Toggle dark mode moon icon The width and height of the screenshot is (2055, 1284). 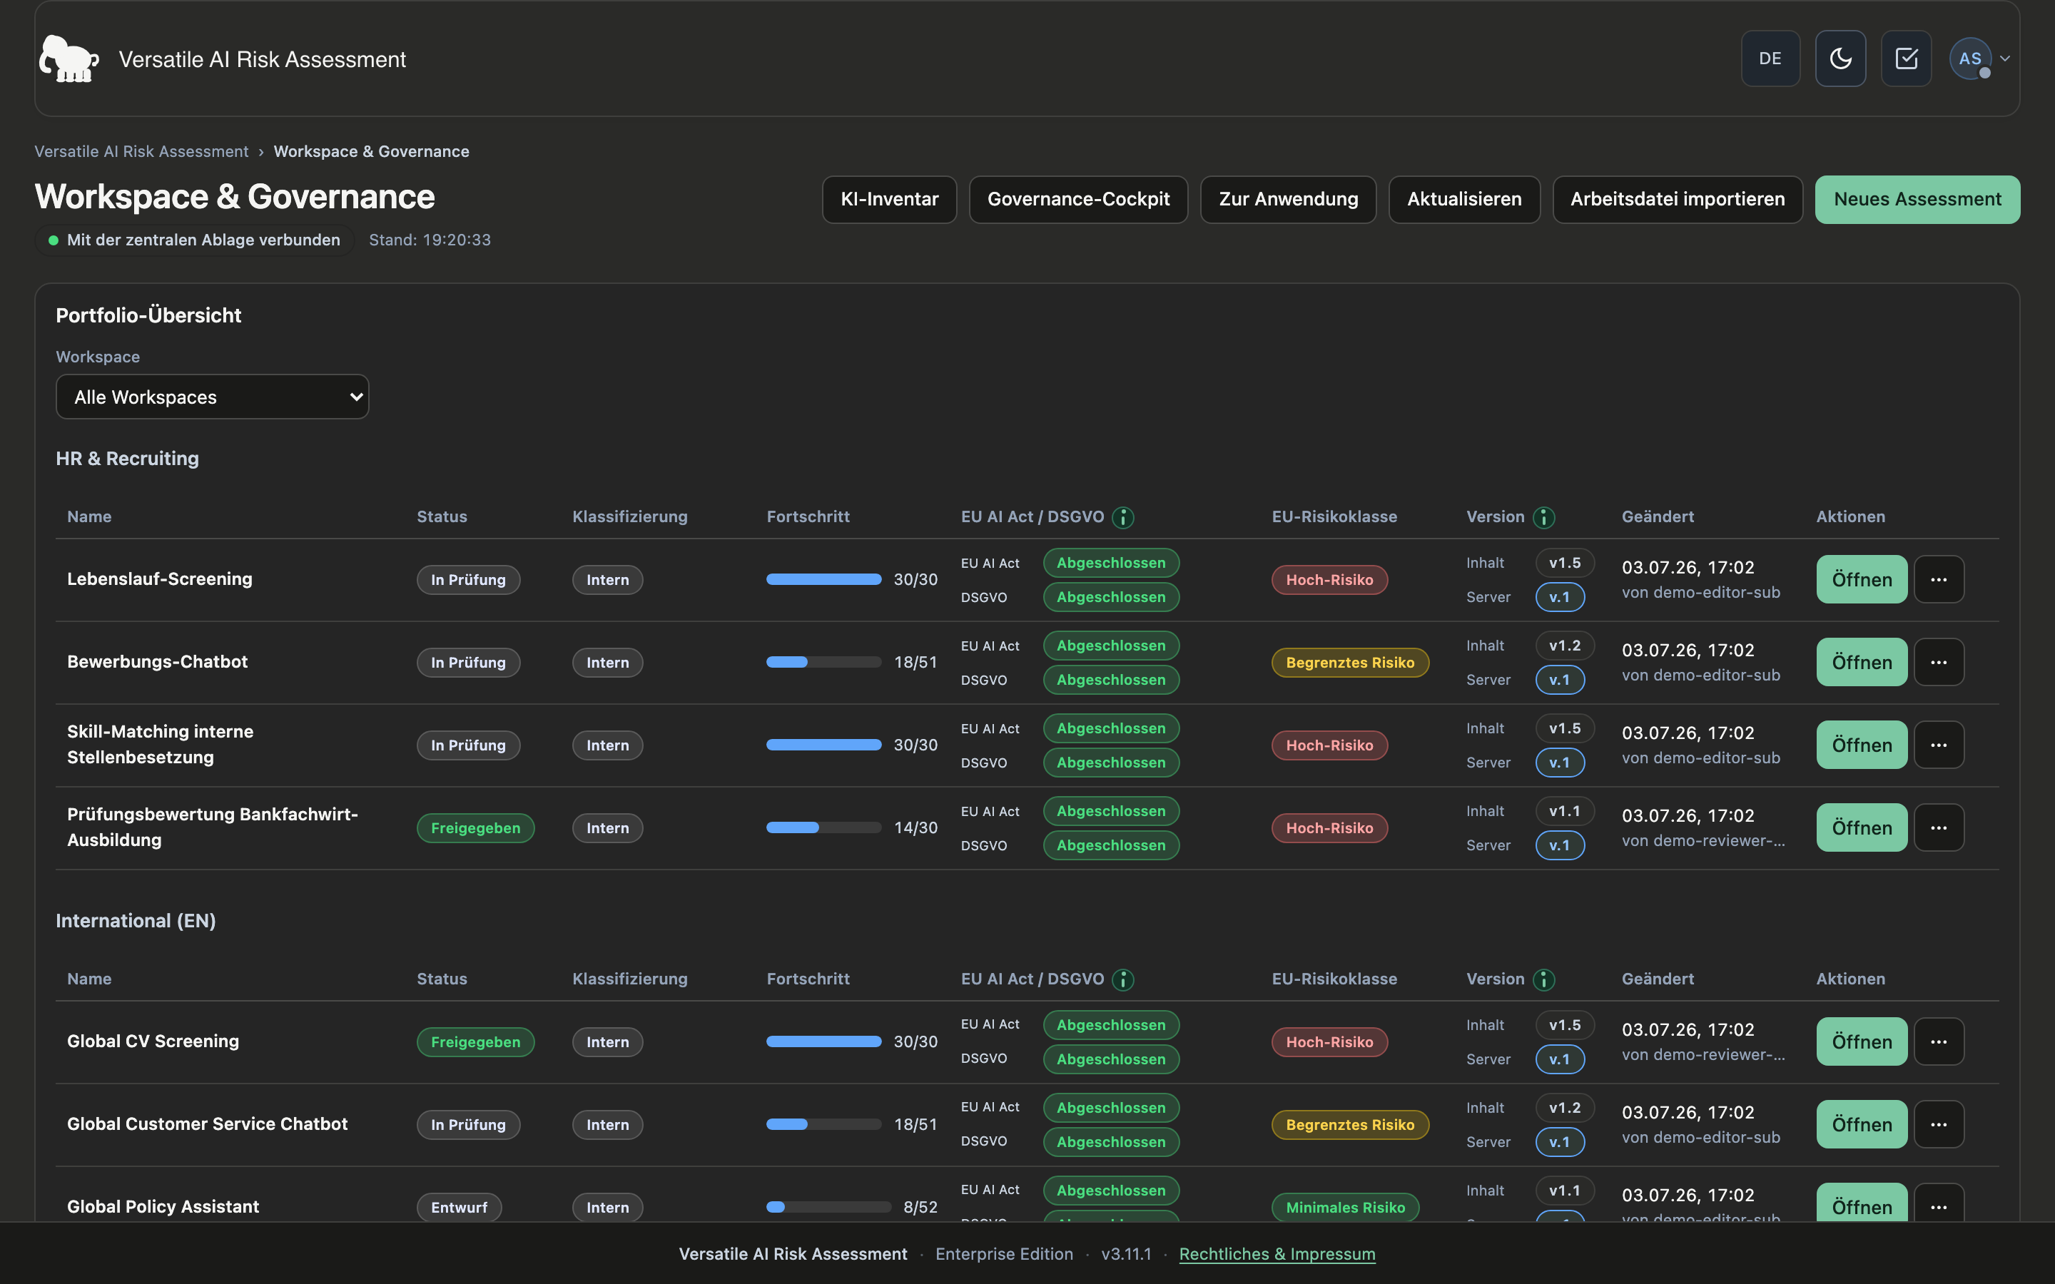[x=1840, y=58]
